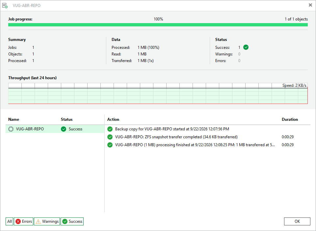Click the job icon in title bar

tap(5, 6)
